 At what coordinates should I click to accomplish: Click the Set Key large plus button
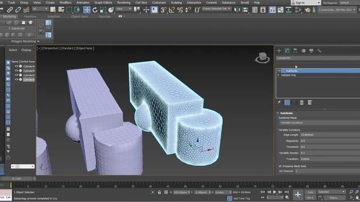(x=298, y=195)
